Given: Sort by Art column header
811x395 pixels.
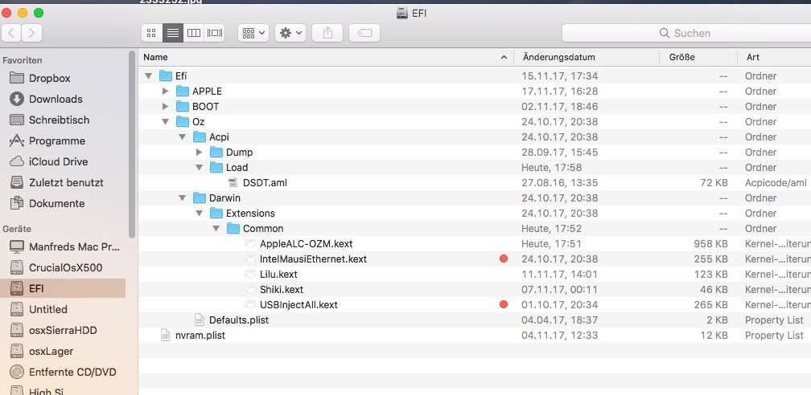Looking at the screenshot, I should (x=774, y=57).
